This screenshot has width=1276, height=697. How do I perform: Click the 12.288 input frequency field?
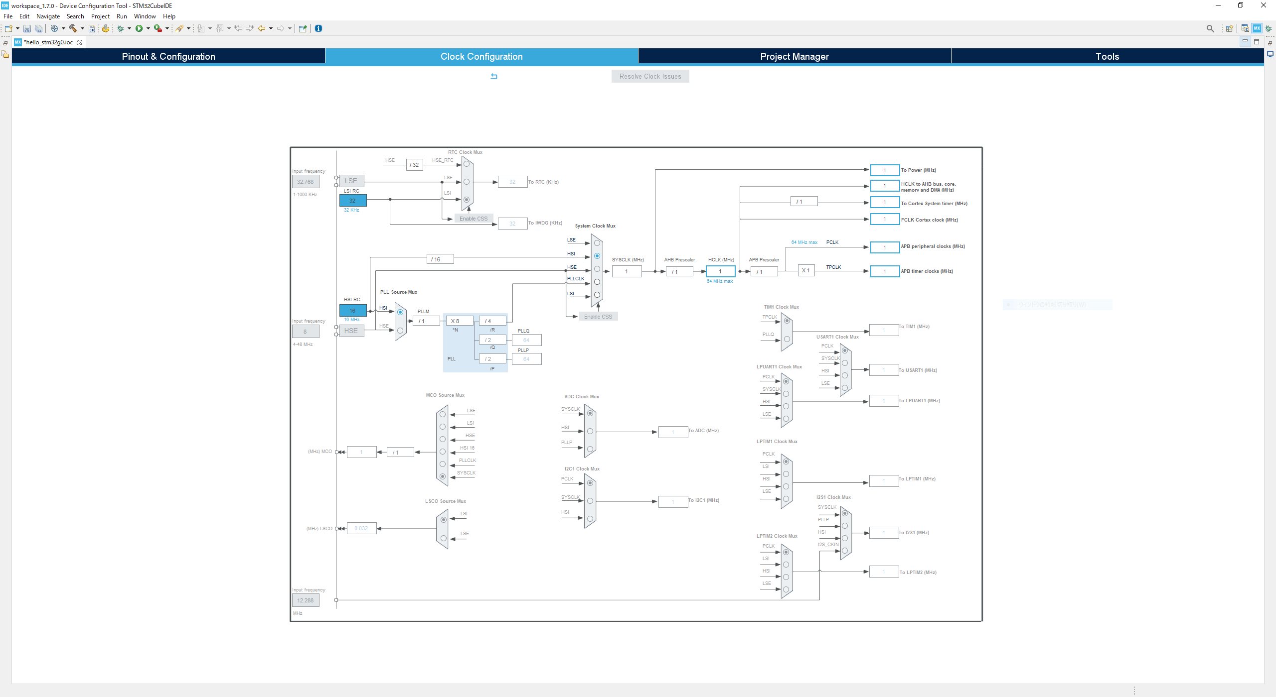point(306,600)
